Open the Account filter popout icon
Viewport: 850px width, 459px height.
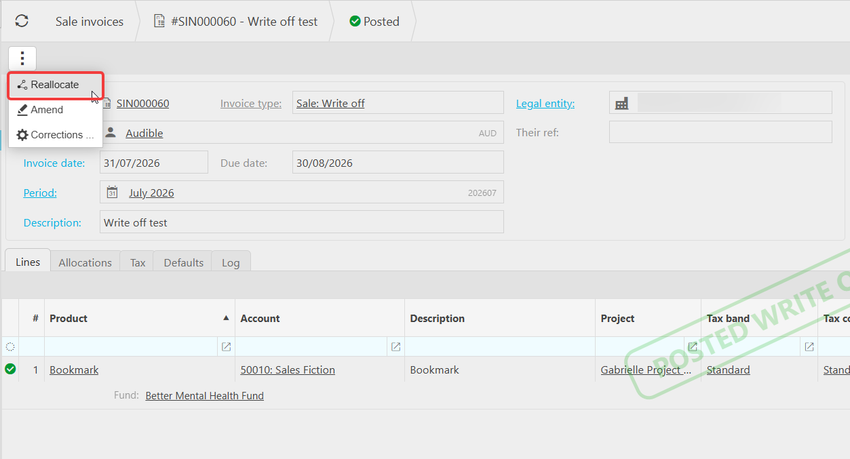click(x=396, y=346)
